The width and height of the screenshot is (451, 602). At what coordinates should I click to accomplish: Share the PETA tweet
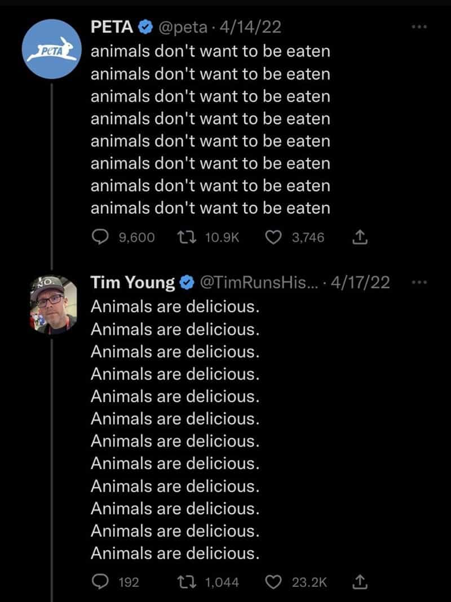359,238
